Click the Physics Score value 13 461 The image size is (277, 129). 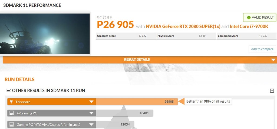[203, 36]
